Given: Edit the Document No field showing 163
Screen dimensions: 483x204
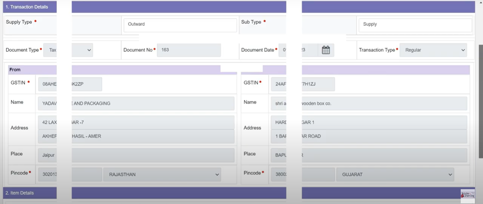Looking at the screenshot, I should 188,50.
